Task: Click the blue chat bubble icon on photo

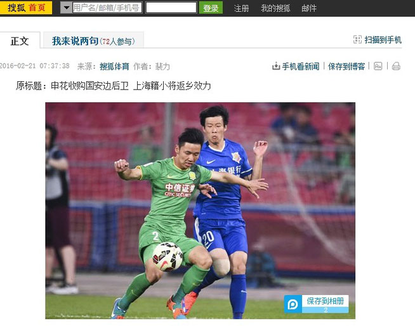Action: tap(293, 304)
